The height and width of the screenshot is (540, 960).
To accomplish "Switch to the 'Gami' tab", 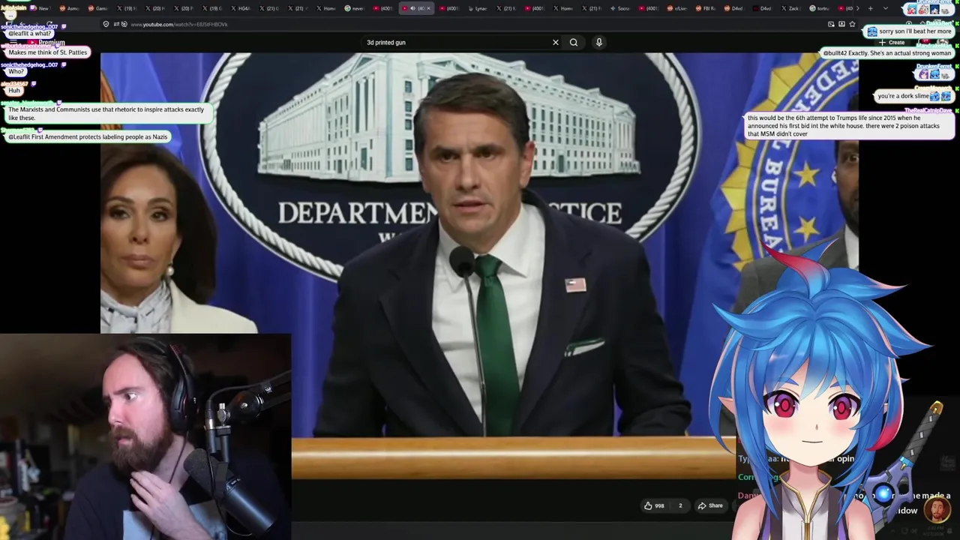I will (x=97, y=8).
